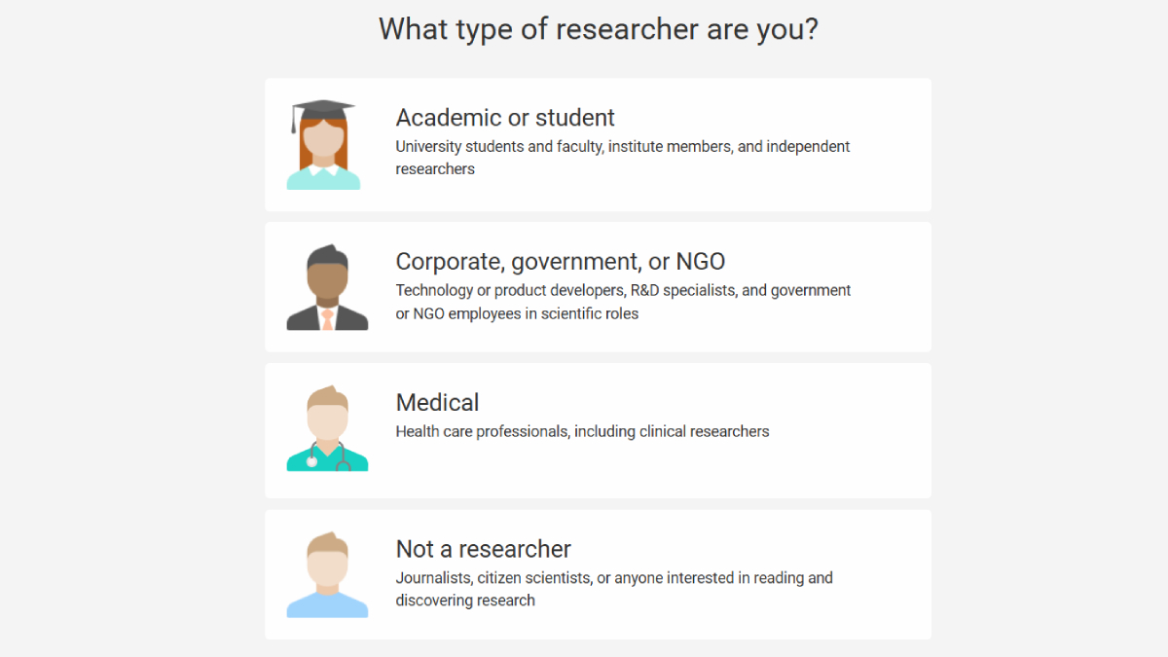Click the businessman avatar in suit

click(327, 288)
